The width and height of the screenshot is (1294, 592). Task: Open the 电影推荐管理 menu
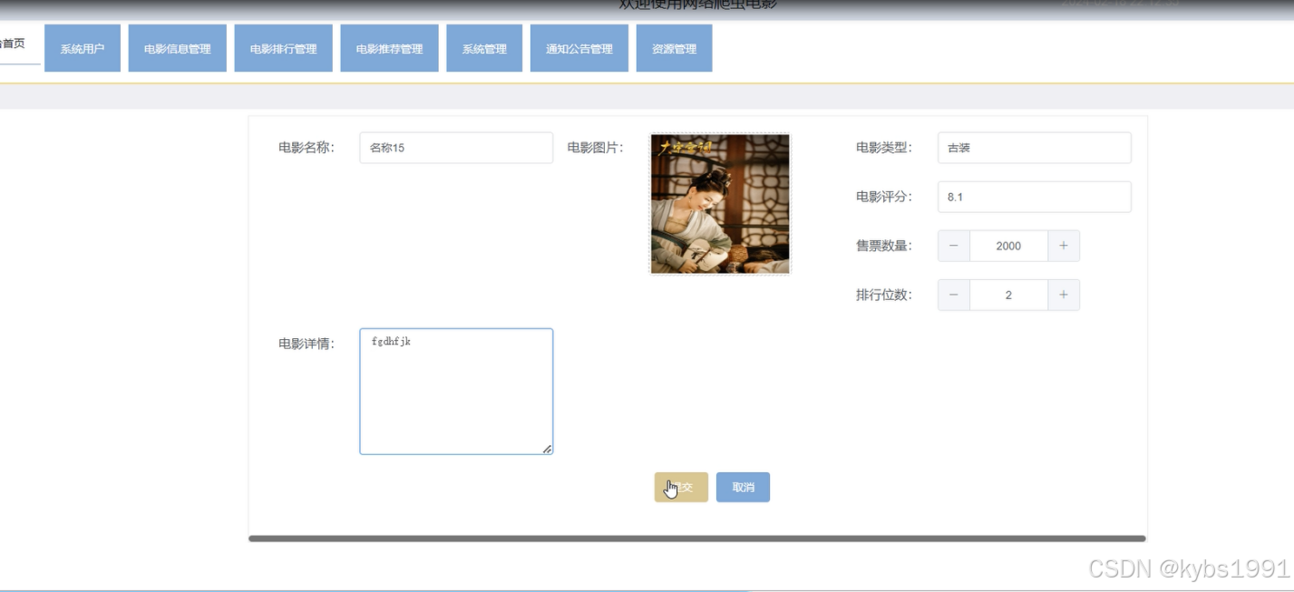[389, 48]
